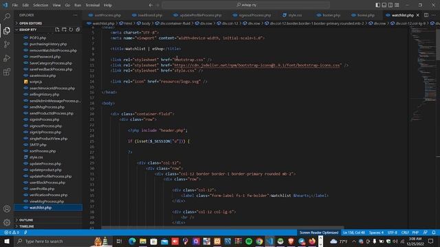Click feedback icon in status bar
The image size is (440, 247).
click(426, 233)
